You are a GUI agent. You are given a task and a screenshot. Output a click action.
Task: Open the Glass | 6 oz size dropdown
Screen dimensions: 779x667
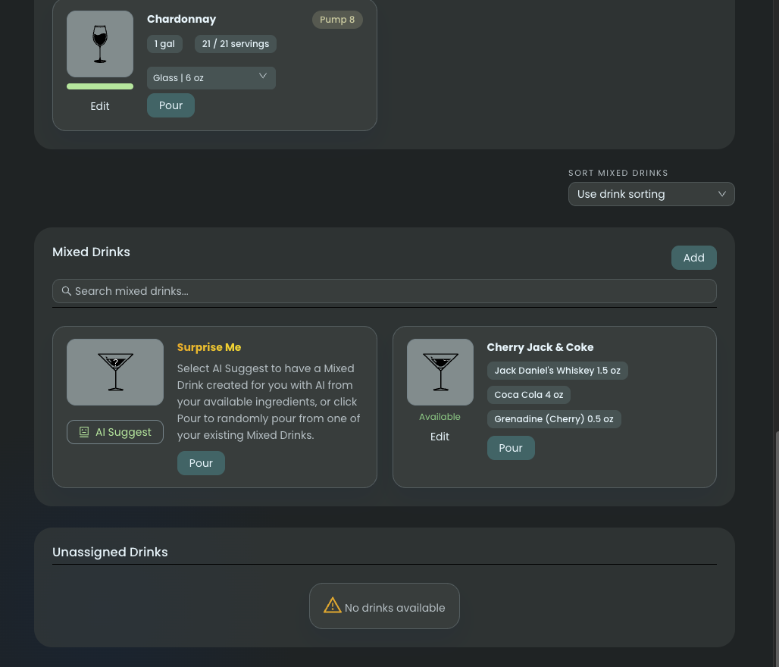click(211, 78)
